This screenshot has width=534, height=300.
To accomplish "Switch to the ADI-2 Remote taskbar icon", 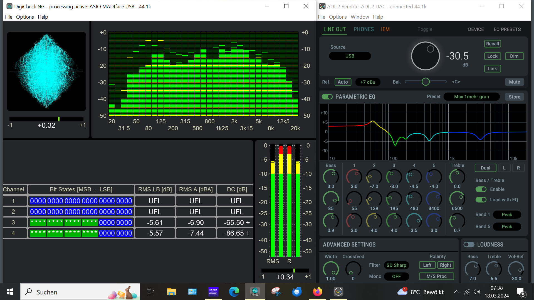I will [338, 292].
